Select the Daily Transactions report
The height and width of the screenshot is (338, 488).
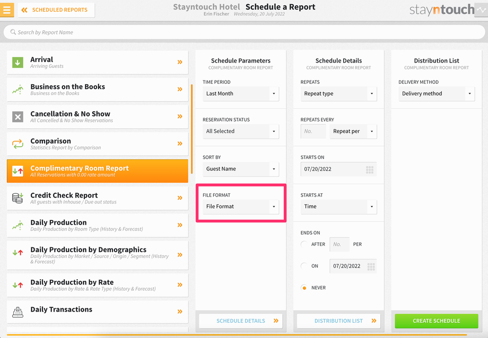point(98,312)
